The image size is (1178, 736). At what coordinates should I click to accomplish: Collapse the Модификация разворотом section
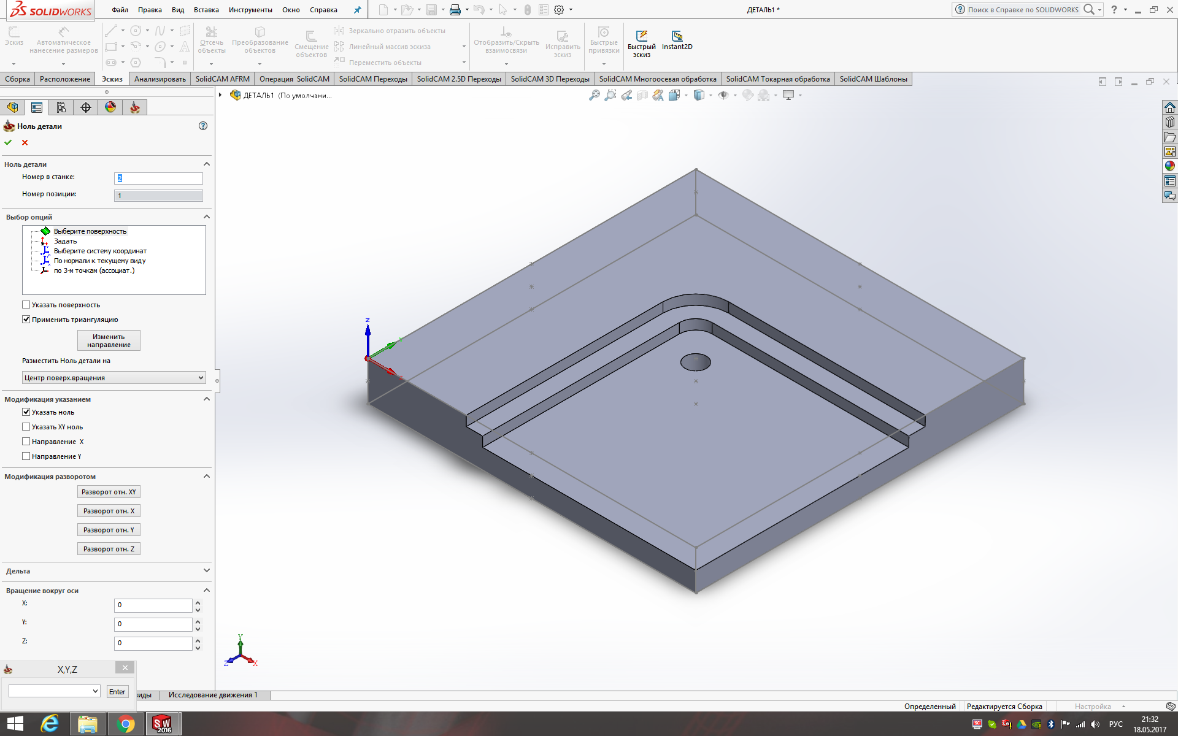point(206,477)
